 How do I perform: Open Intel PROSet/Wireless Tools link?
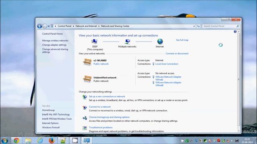pyautogui.click(x=57, y=119)
